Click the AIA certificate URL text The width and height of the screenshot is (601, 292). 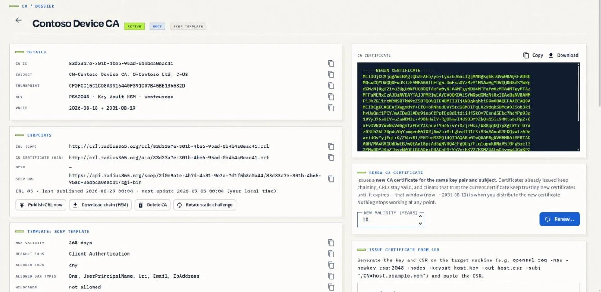tap(169, 158)
